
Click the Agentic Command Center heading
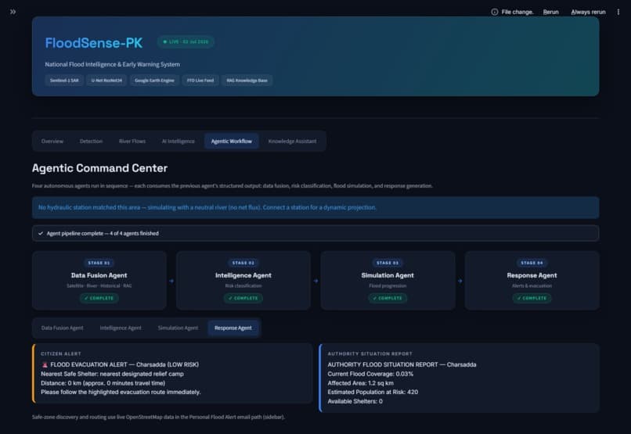[x=99, y=168]
